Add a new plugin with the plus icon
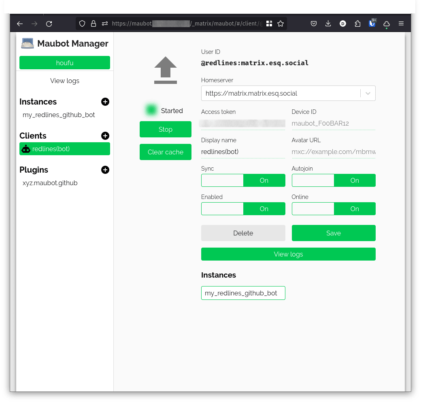This screenshot has height=402, width=421. pyautogui.click(x=105, y=170)
